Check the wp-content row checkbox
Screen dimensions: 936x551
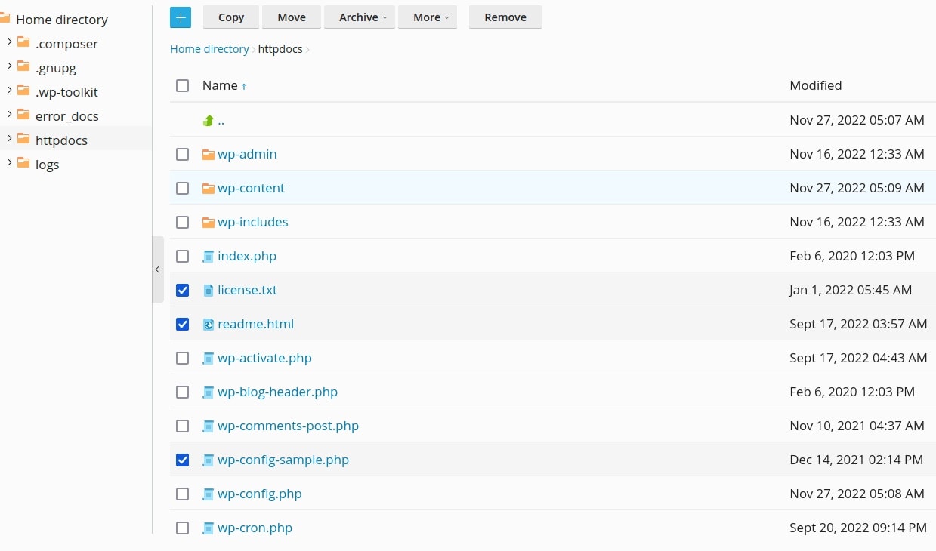182,188
